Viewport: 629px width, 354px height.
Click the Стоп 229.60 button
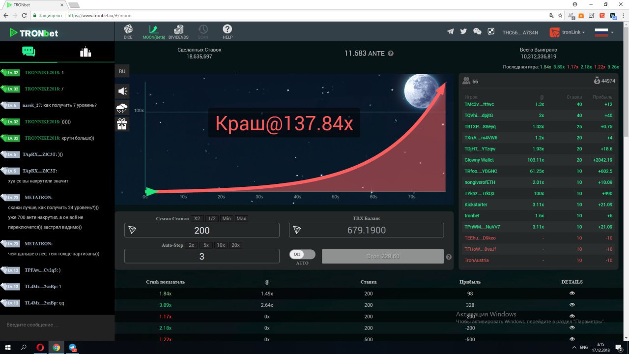click(383, 256)
